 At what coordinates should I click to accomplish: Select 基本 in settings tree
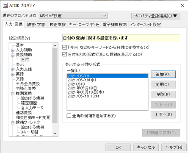pyautogui.click(x=20, y=45)
